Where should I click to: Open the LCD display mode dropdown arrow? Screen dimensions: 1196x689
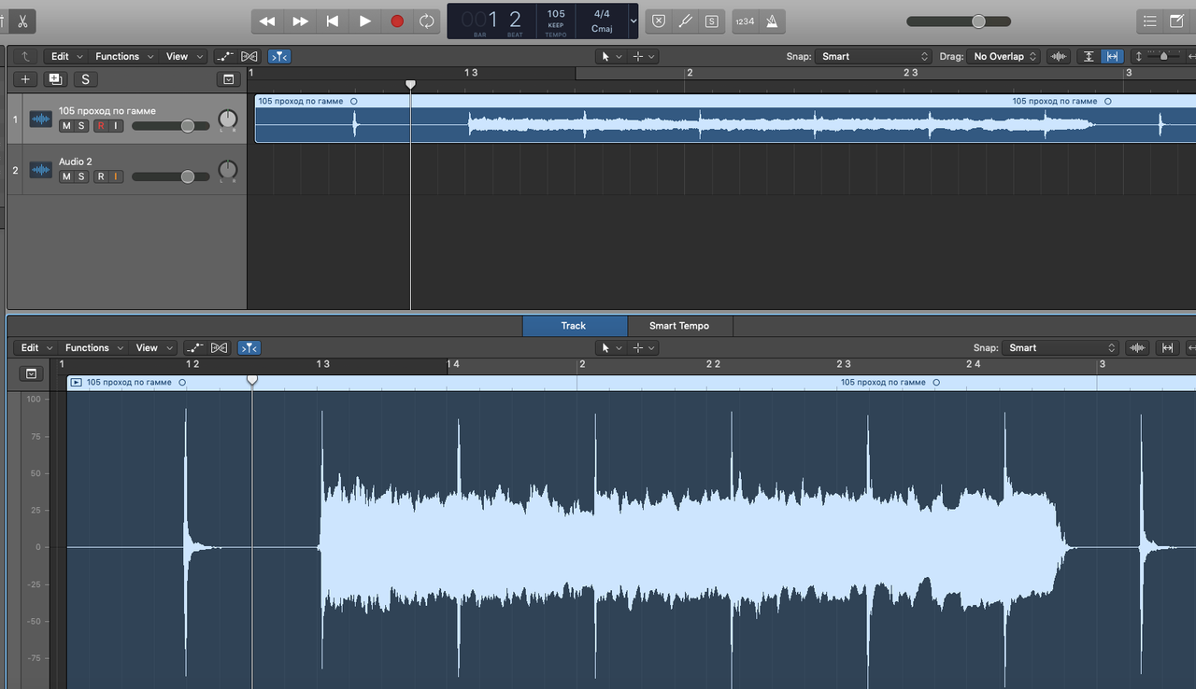click(x=634, y=21)
